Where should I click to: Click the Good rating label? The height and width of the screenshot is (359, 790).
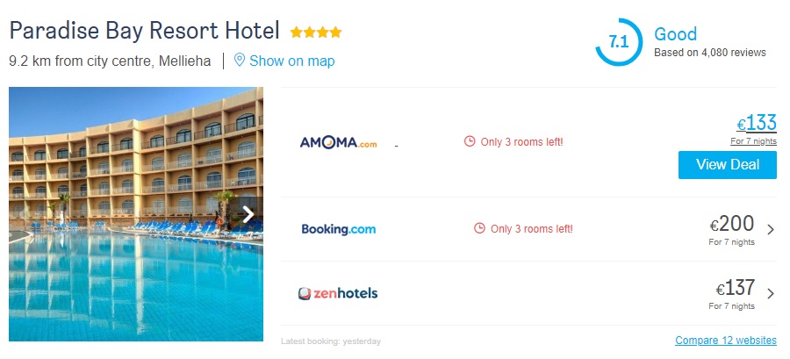pos(676,34)
